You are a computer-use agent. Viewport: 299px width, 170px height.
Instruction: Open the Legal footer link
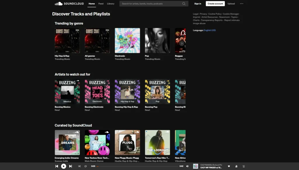tap(195, 14)
